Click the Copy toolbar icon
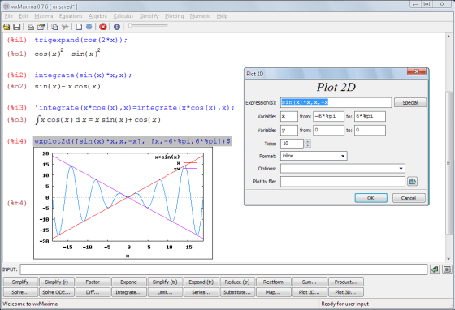The width and height of the screenshot is (455, 310). pos(54,27)
